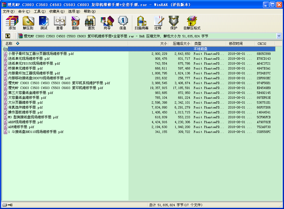
Task: Open the address bar path dropdown
Action: point(279,36)
